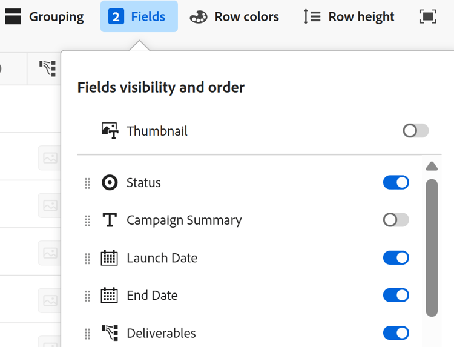Click the Campaign Summary text icon

pyautogui.click(x=110, y=220)
